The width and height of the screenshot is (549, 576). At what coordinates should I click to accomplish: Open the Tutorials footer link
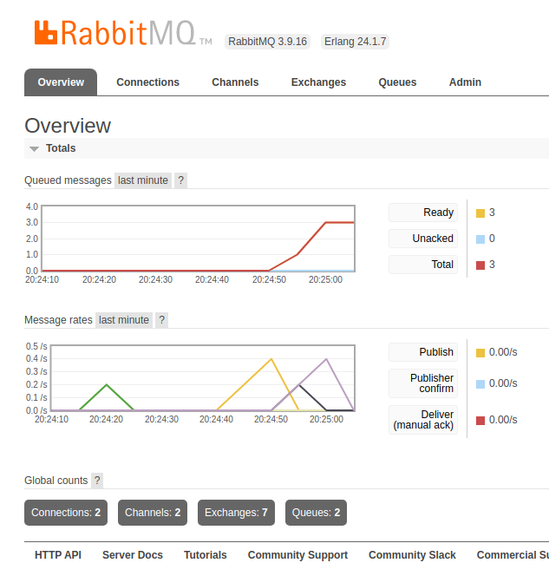206,555
